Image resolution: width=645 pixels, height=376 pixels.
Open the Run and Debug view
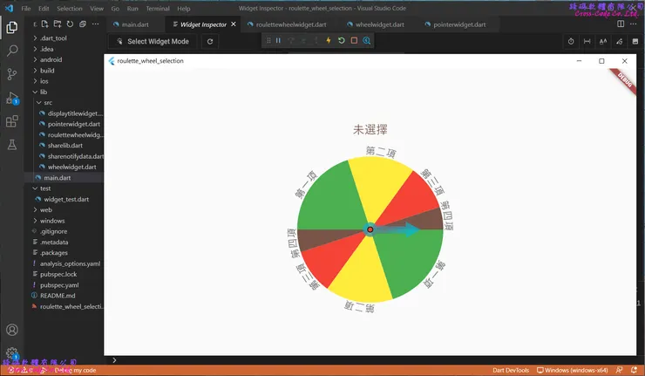tap(12, 98)
